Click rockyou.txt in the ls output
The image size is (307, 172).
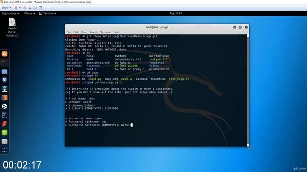click(158, 59)
